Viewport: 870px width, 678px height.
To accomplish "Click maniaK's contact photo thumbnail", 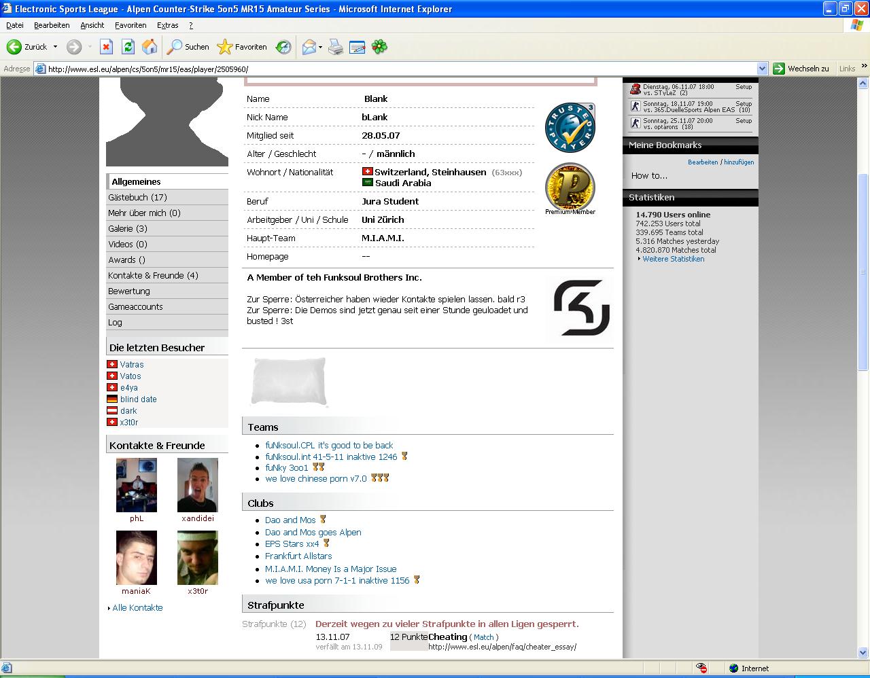I will (x=137, y=558).
